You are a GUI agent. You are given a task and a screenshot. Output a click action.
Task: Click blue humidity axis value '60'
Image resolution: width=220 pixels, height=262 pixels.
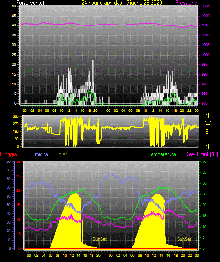(x=8, y=196)
